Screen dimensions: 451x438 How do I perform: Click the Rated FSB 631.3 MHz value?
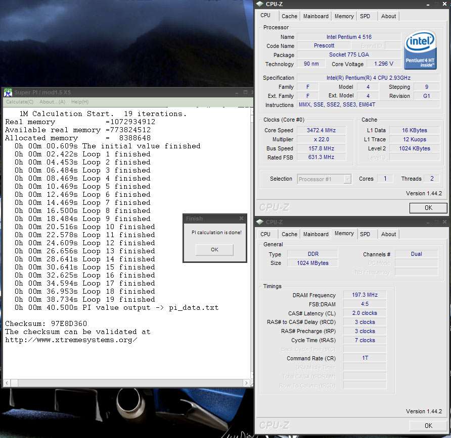point(321,157)
